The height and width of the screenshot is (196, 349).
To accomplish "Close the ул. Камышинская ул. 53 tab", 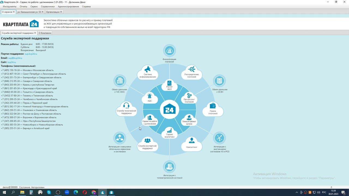I will pyautogui.click(x=43, y=12).
